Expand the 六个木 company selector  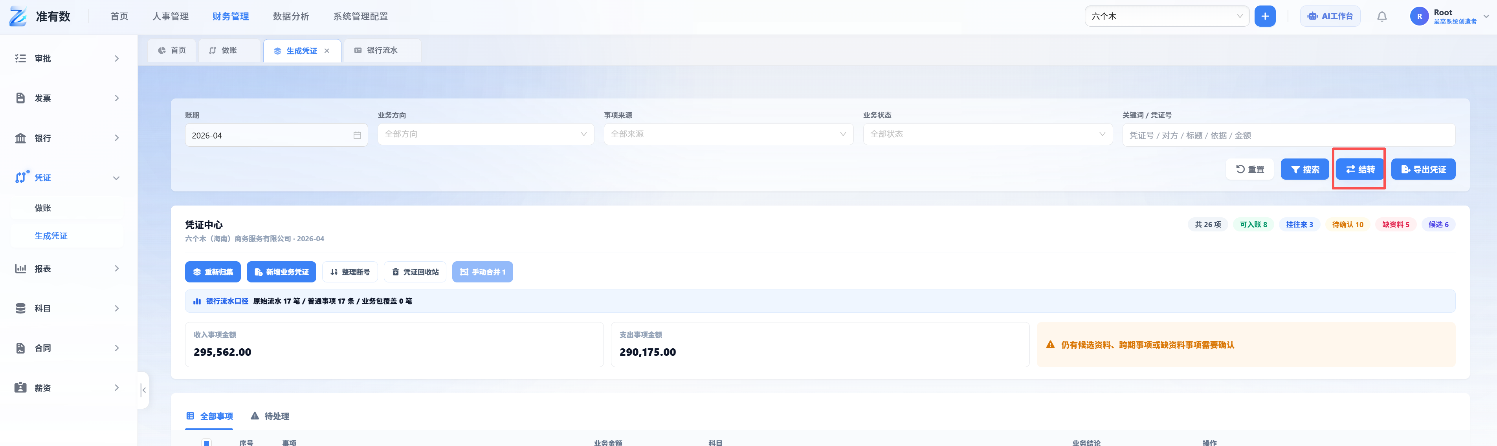(1167, 16)
